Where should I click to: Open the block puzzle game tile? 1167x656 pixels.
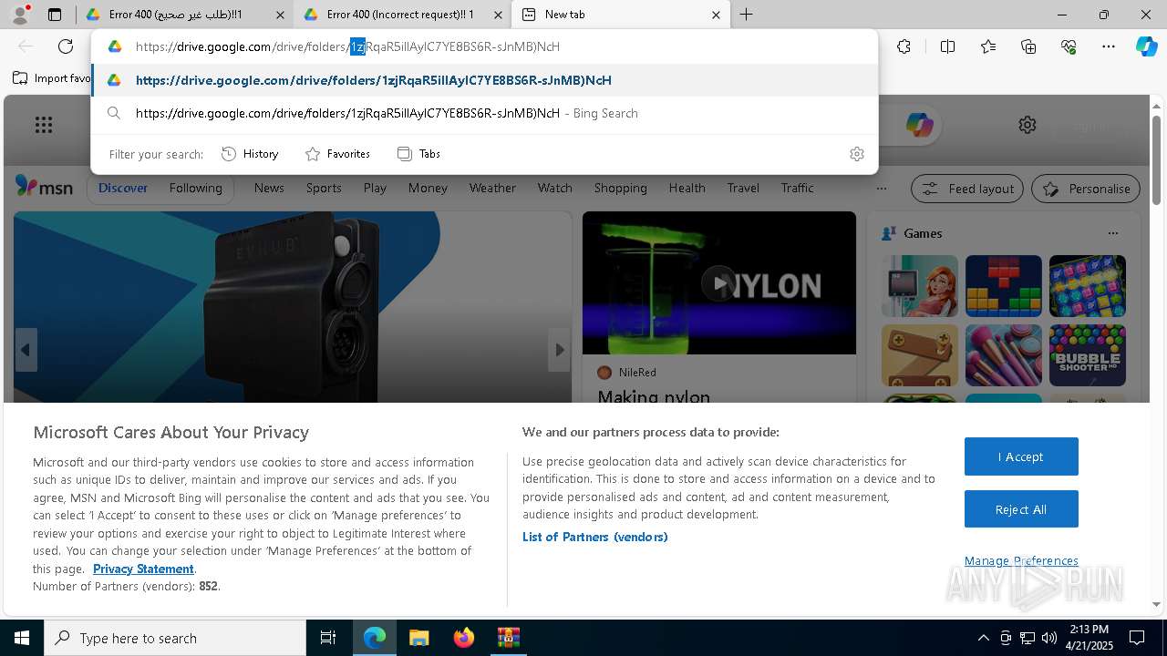coord(1004,286)
